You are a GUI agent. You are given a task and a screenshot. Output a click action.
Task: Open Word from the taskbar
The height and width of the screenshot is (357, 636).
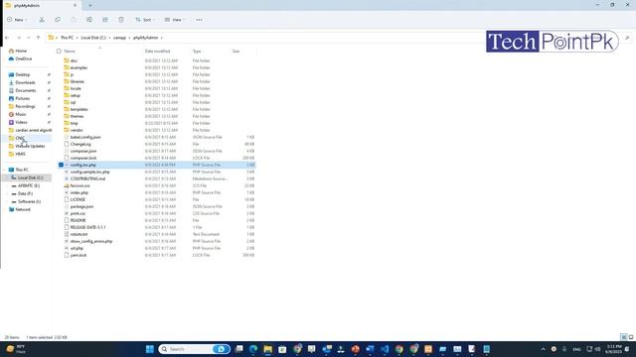tap(370, 349)
